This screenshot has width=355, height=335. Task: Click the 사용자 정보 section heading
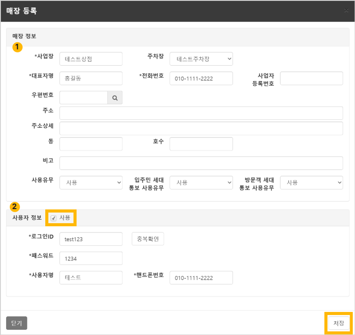tap(27, 218)
